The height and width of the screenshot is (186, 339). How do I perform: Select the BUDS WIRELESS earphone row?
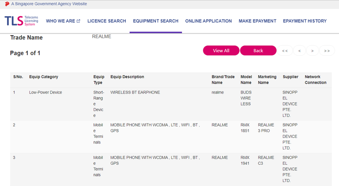[x=171, y=104]
